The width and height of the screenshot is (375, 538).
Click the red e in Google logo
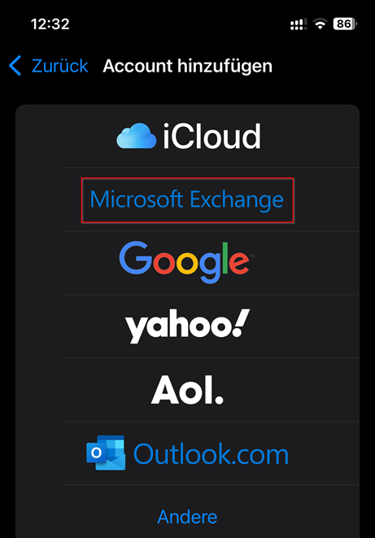pyautogui.click(x=239, y=263)
